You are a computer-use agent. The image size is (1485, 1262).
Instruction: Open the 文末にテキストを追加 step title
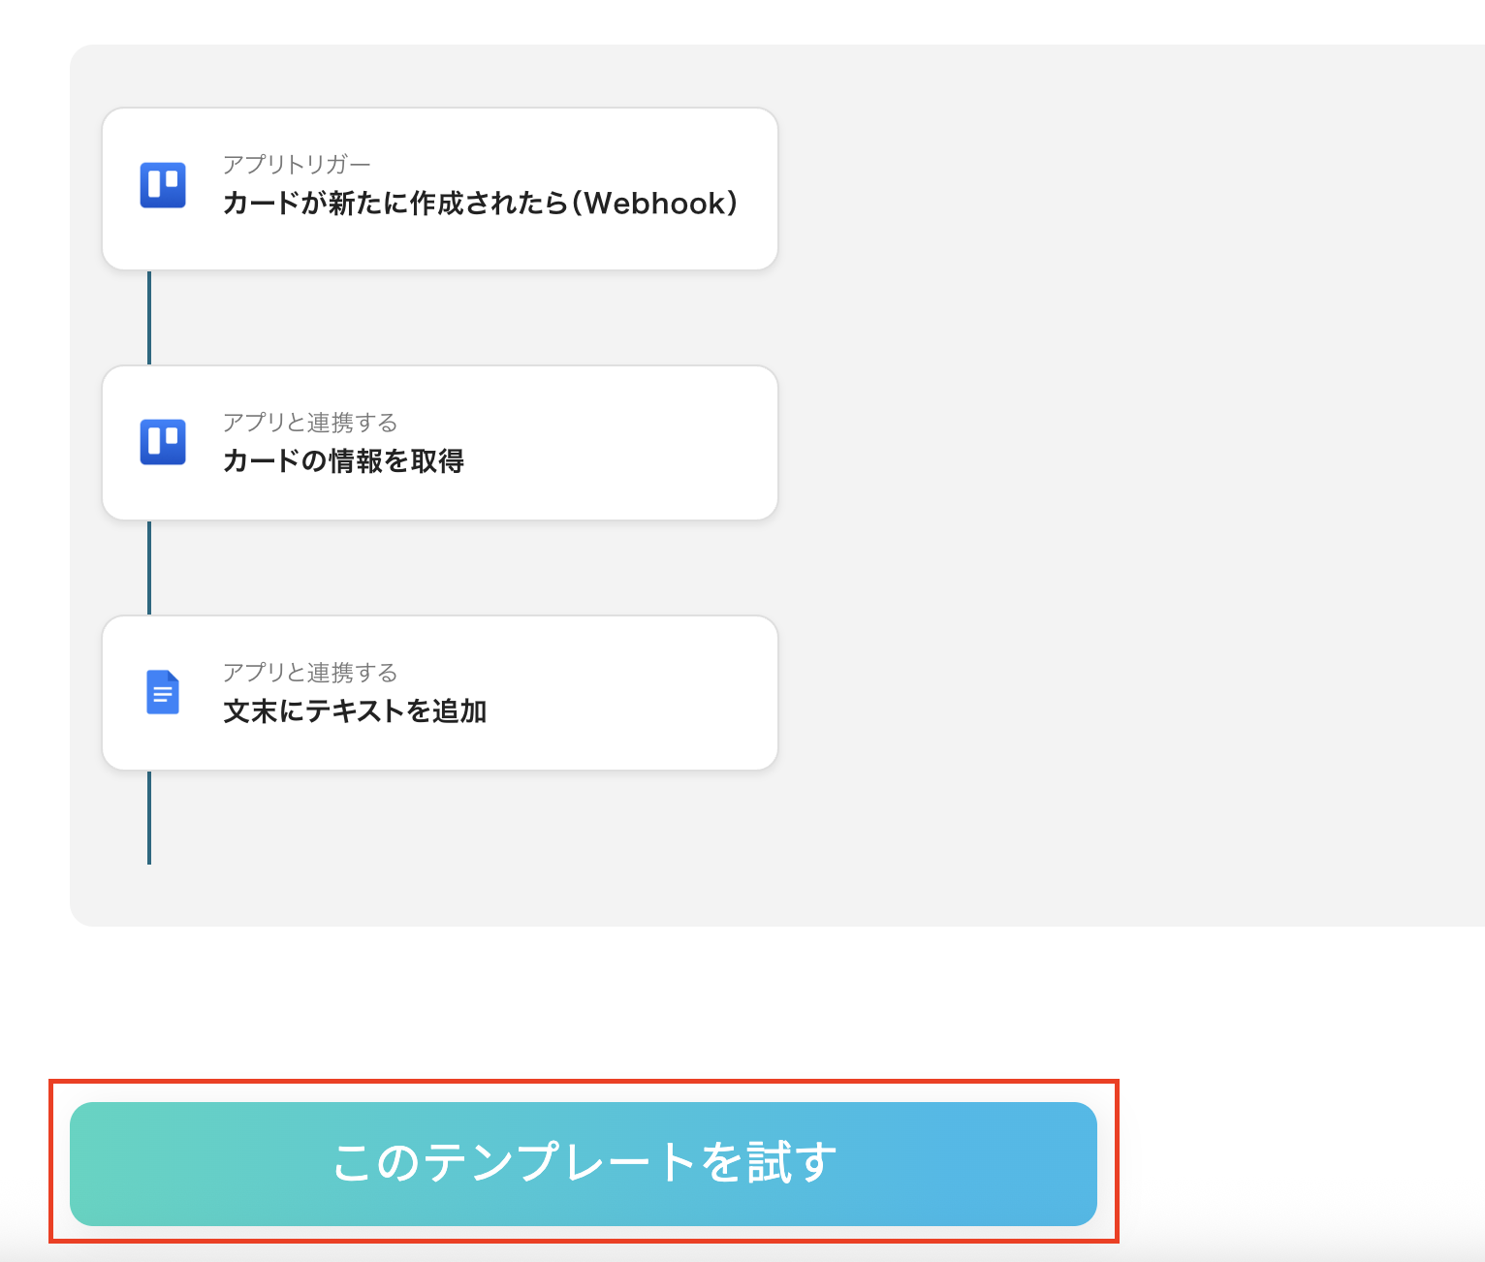point(355,711)
